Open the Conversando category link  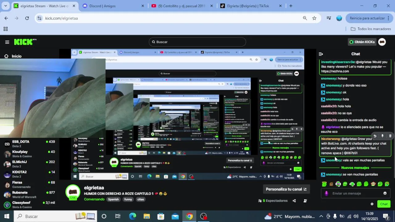pyautogui.click(x=94, y=199)
